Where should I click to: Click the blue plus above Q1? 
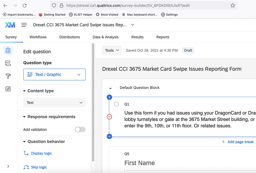tap(109, 97)
